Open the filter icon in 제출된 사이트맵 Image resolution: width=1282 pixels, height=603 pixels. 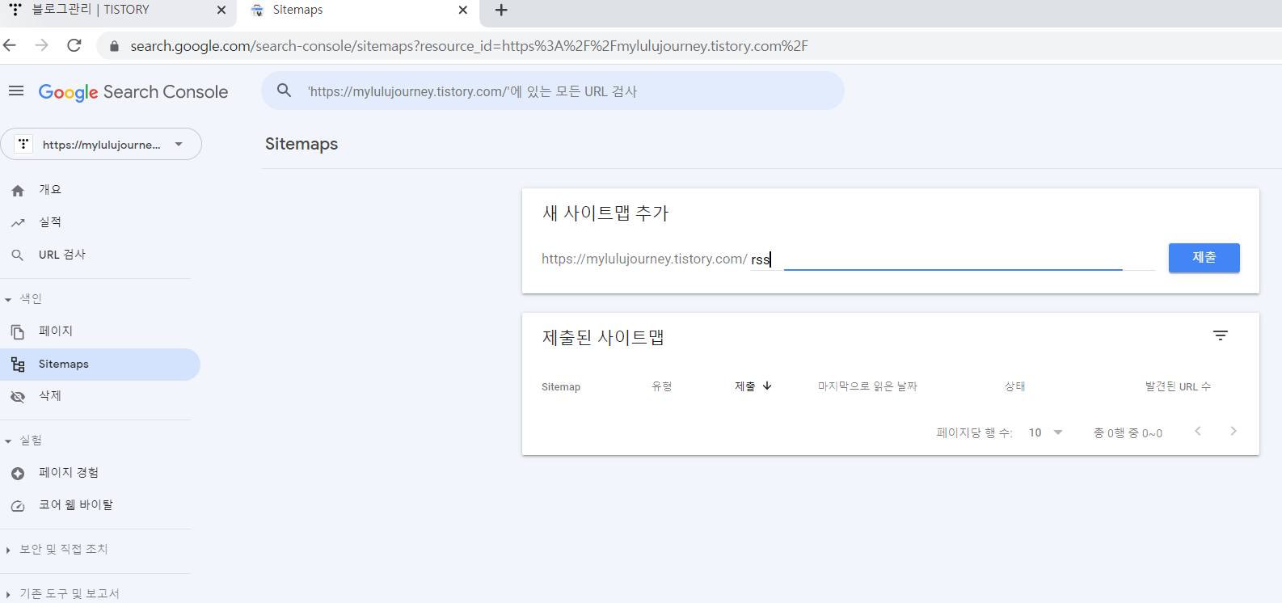[1221, 335]
